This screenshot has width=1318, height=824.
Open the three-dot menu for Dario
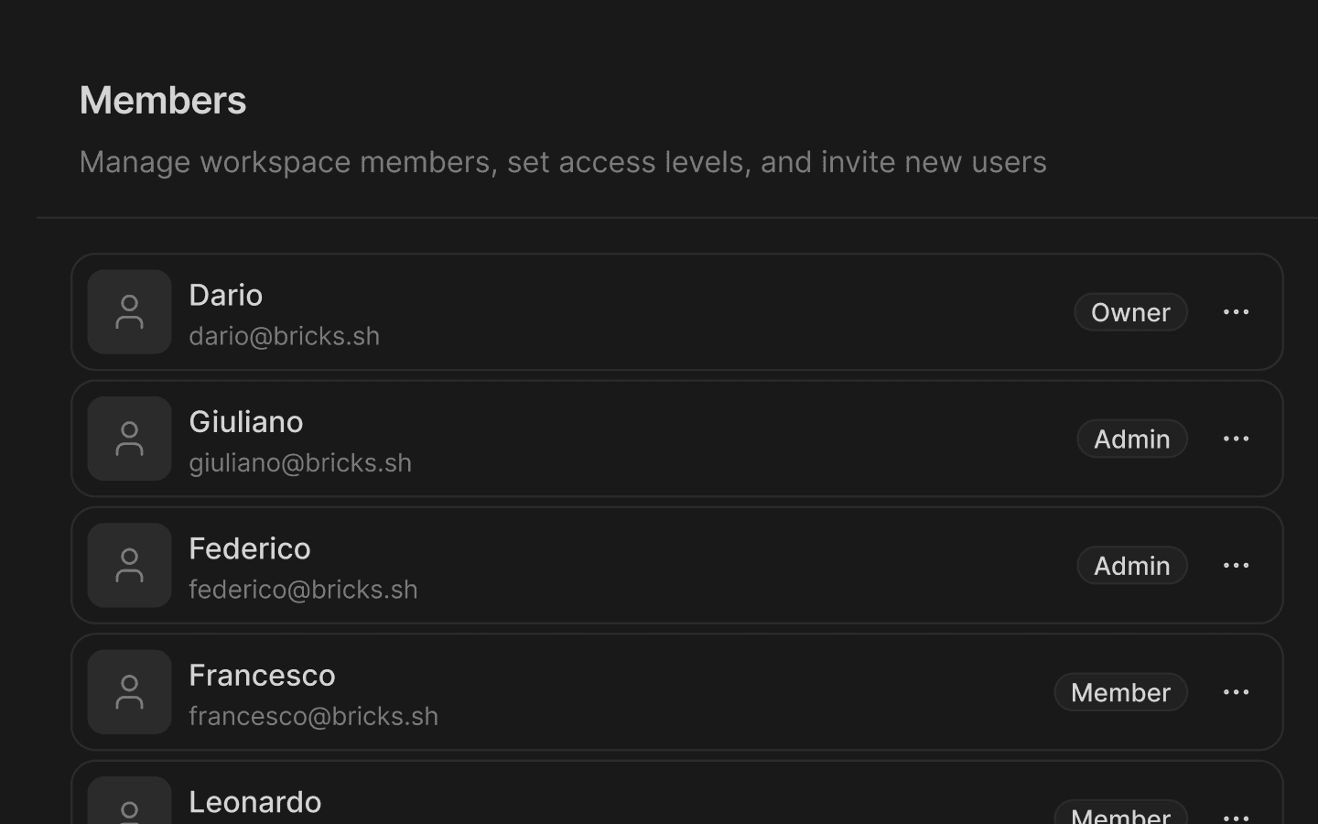[1236, 312]
